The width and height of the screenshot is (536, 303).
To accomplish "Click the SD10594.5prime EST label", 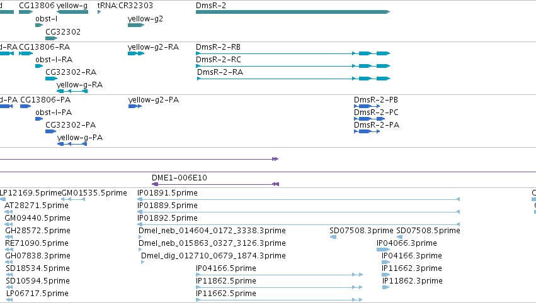I will coord(38,281).
